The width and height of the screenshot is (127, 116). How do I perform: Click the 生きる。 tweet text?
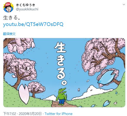pyautogui.click(x=12, y=18)
